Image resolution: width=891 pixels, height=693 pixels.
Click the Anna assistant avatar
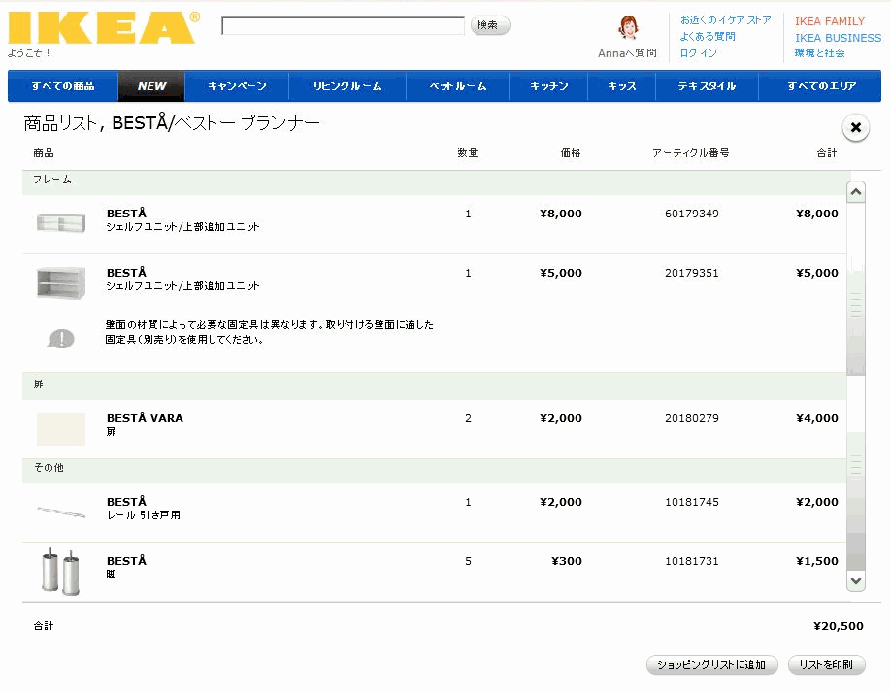[x=628, y=27]
